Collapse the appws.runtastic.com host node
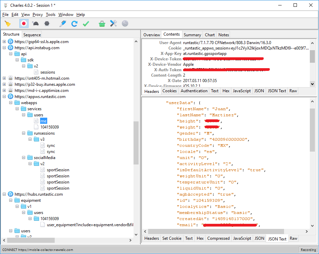Viewport: 319px width, 254px height. pyautogui.click(x=4, y=97)
